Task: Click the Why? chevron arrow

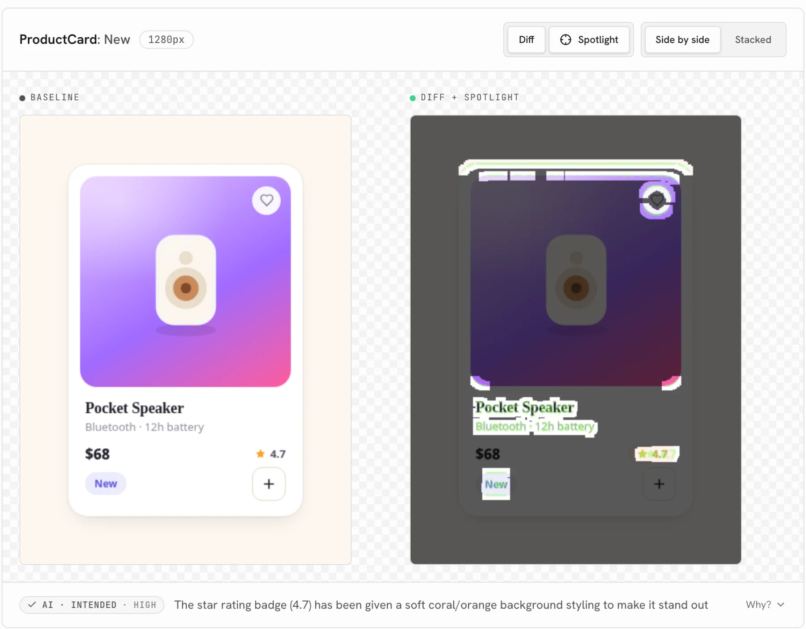Action: [x=781, y=604]
